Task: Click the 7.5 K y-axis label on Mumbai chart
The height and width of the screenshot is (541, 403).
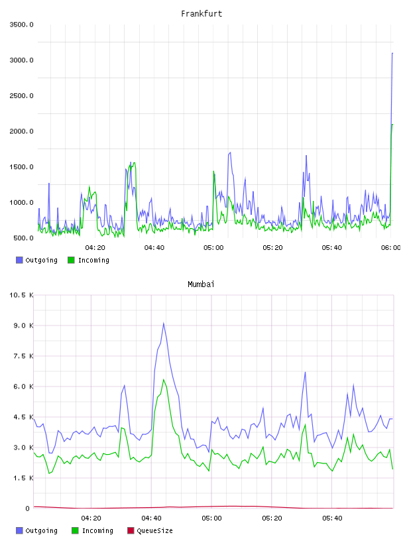Action: click(x=23, y=356)
